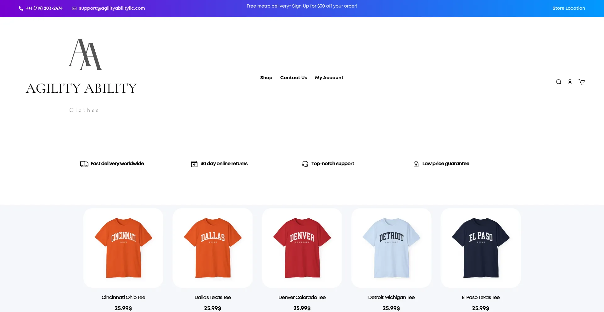Click the email envelope icon

click(x=74, y=8)
